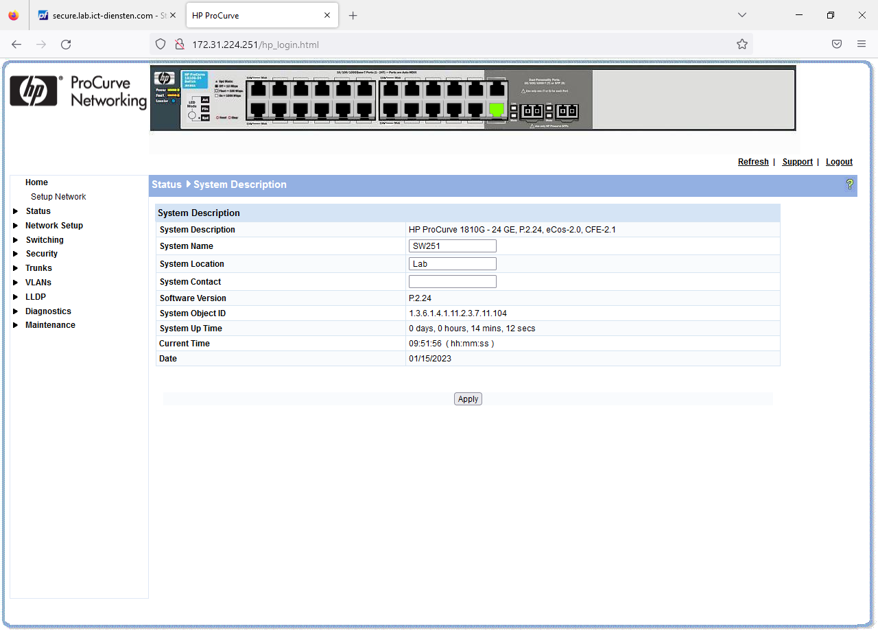The image size is (878, 631).
Task: Click the Apply button
Action: coord(468,399)
